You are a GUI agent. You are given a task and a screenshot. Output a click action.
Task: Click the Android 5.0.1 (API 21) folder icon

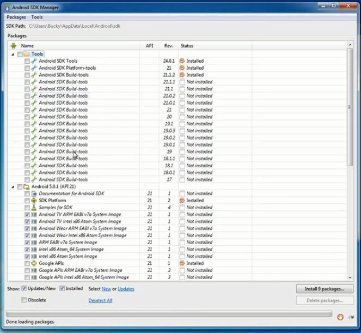coord(27,186)
